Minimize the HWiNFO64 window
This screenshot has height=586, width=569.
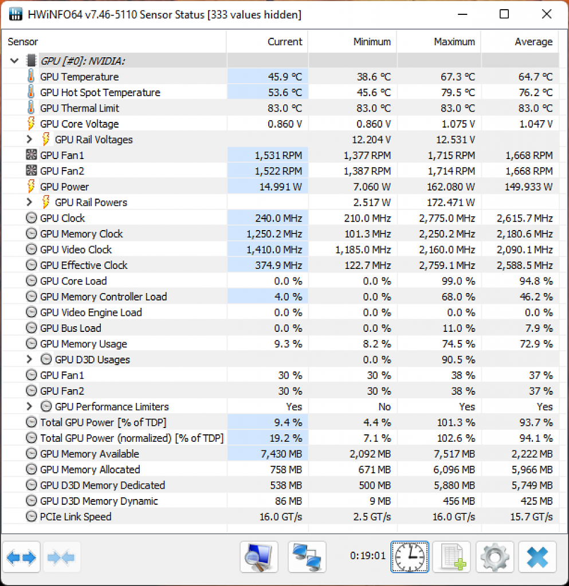(x=463, y=14)
